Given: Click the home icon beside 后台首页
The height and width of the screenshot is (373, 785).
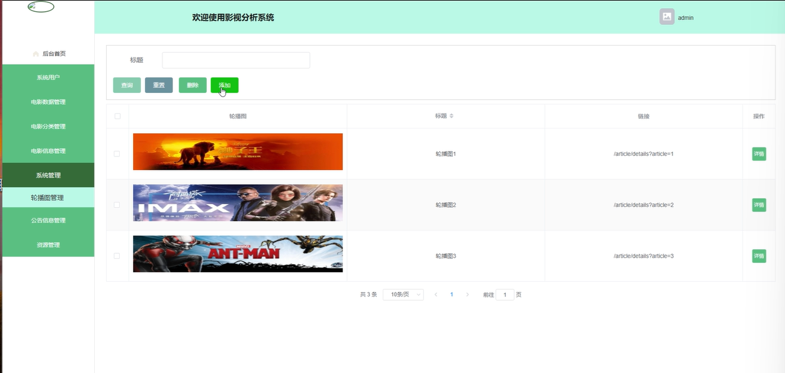Looking at the screenshot, I should [x=36, y=54].
